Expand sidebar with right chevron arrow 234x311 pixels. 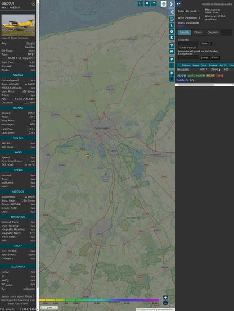click(172, 4)
